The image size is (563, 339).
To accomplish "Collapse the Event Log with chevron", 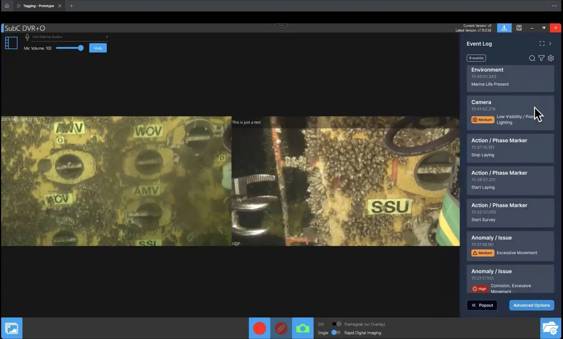I will (x=550, y=44).
